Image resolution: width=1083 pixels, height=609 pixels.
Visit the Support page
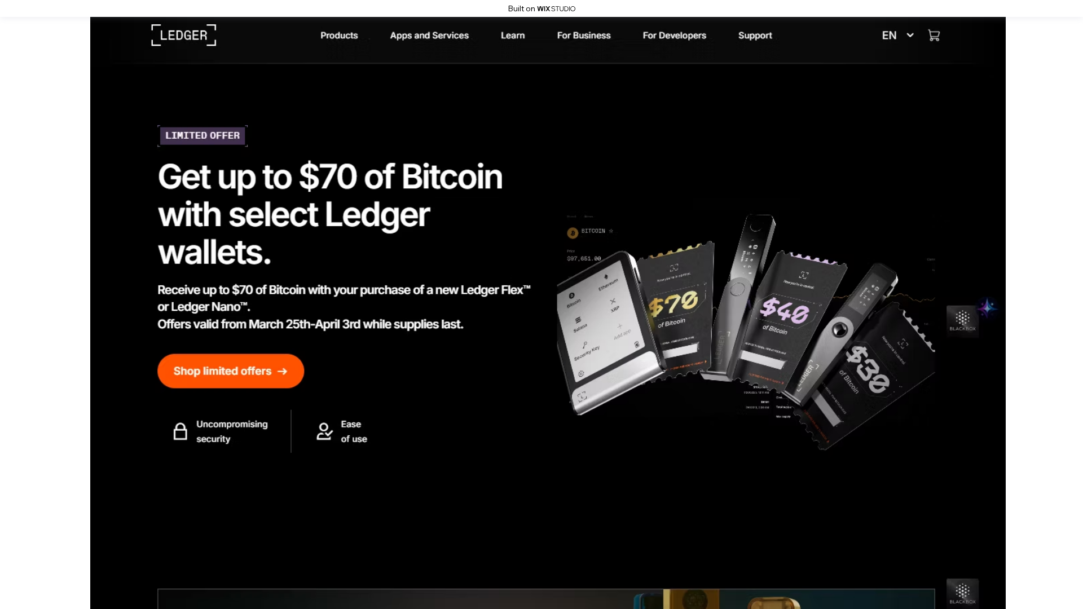[755, 36]
